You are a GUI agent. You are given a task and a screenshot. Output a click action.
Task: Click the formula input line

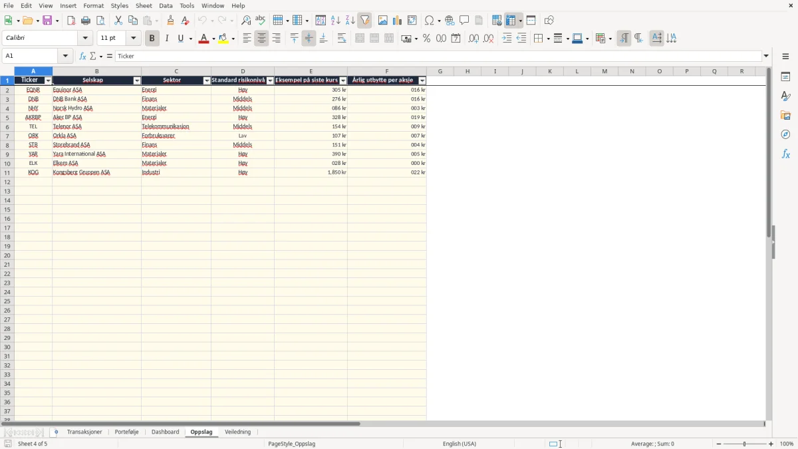click(439, 56)
